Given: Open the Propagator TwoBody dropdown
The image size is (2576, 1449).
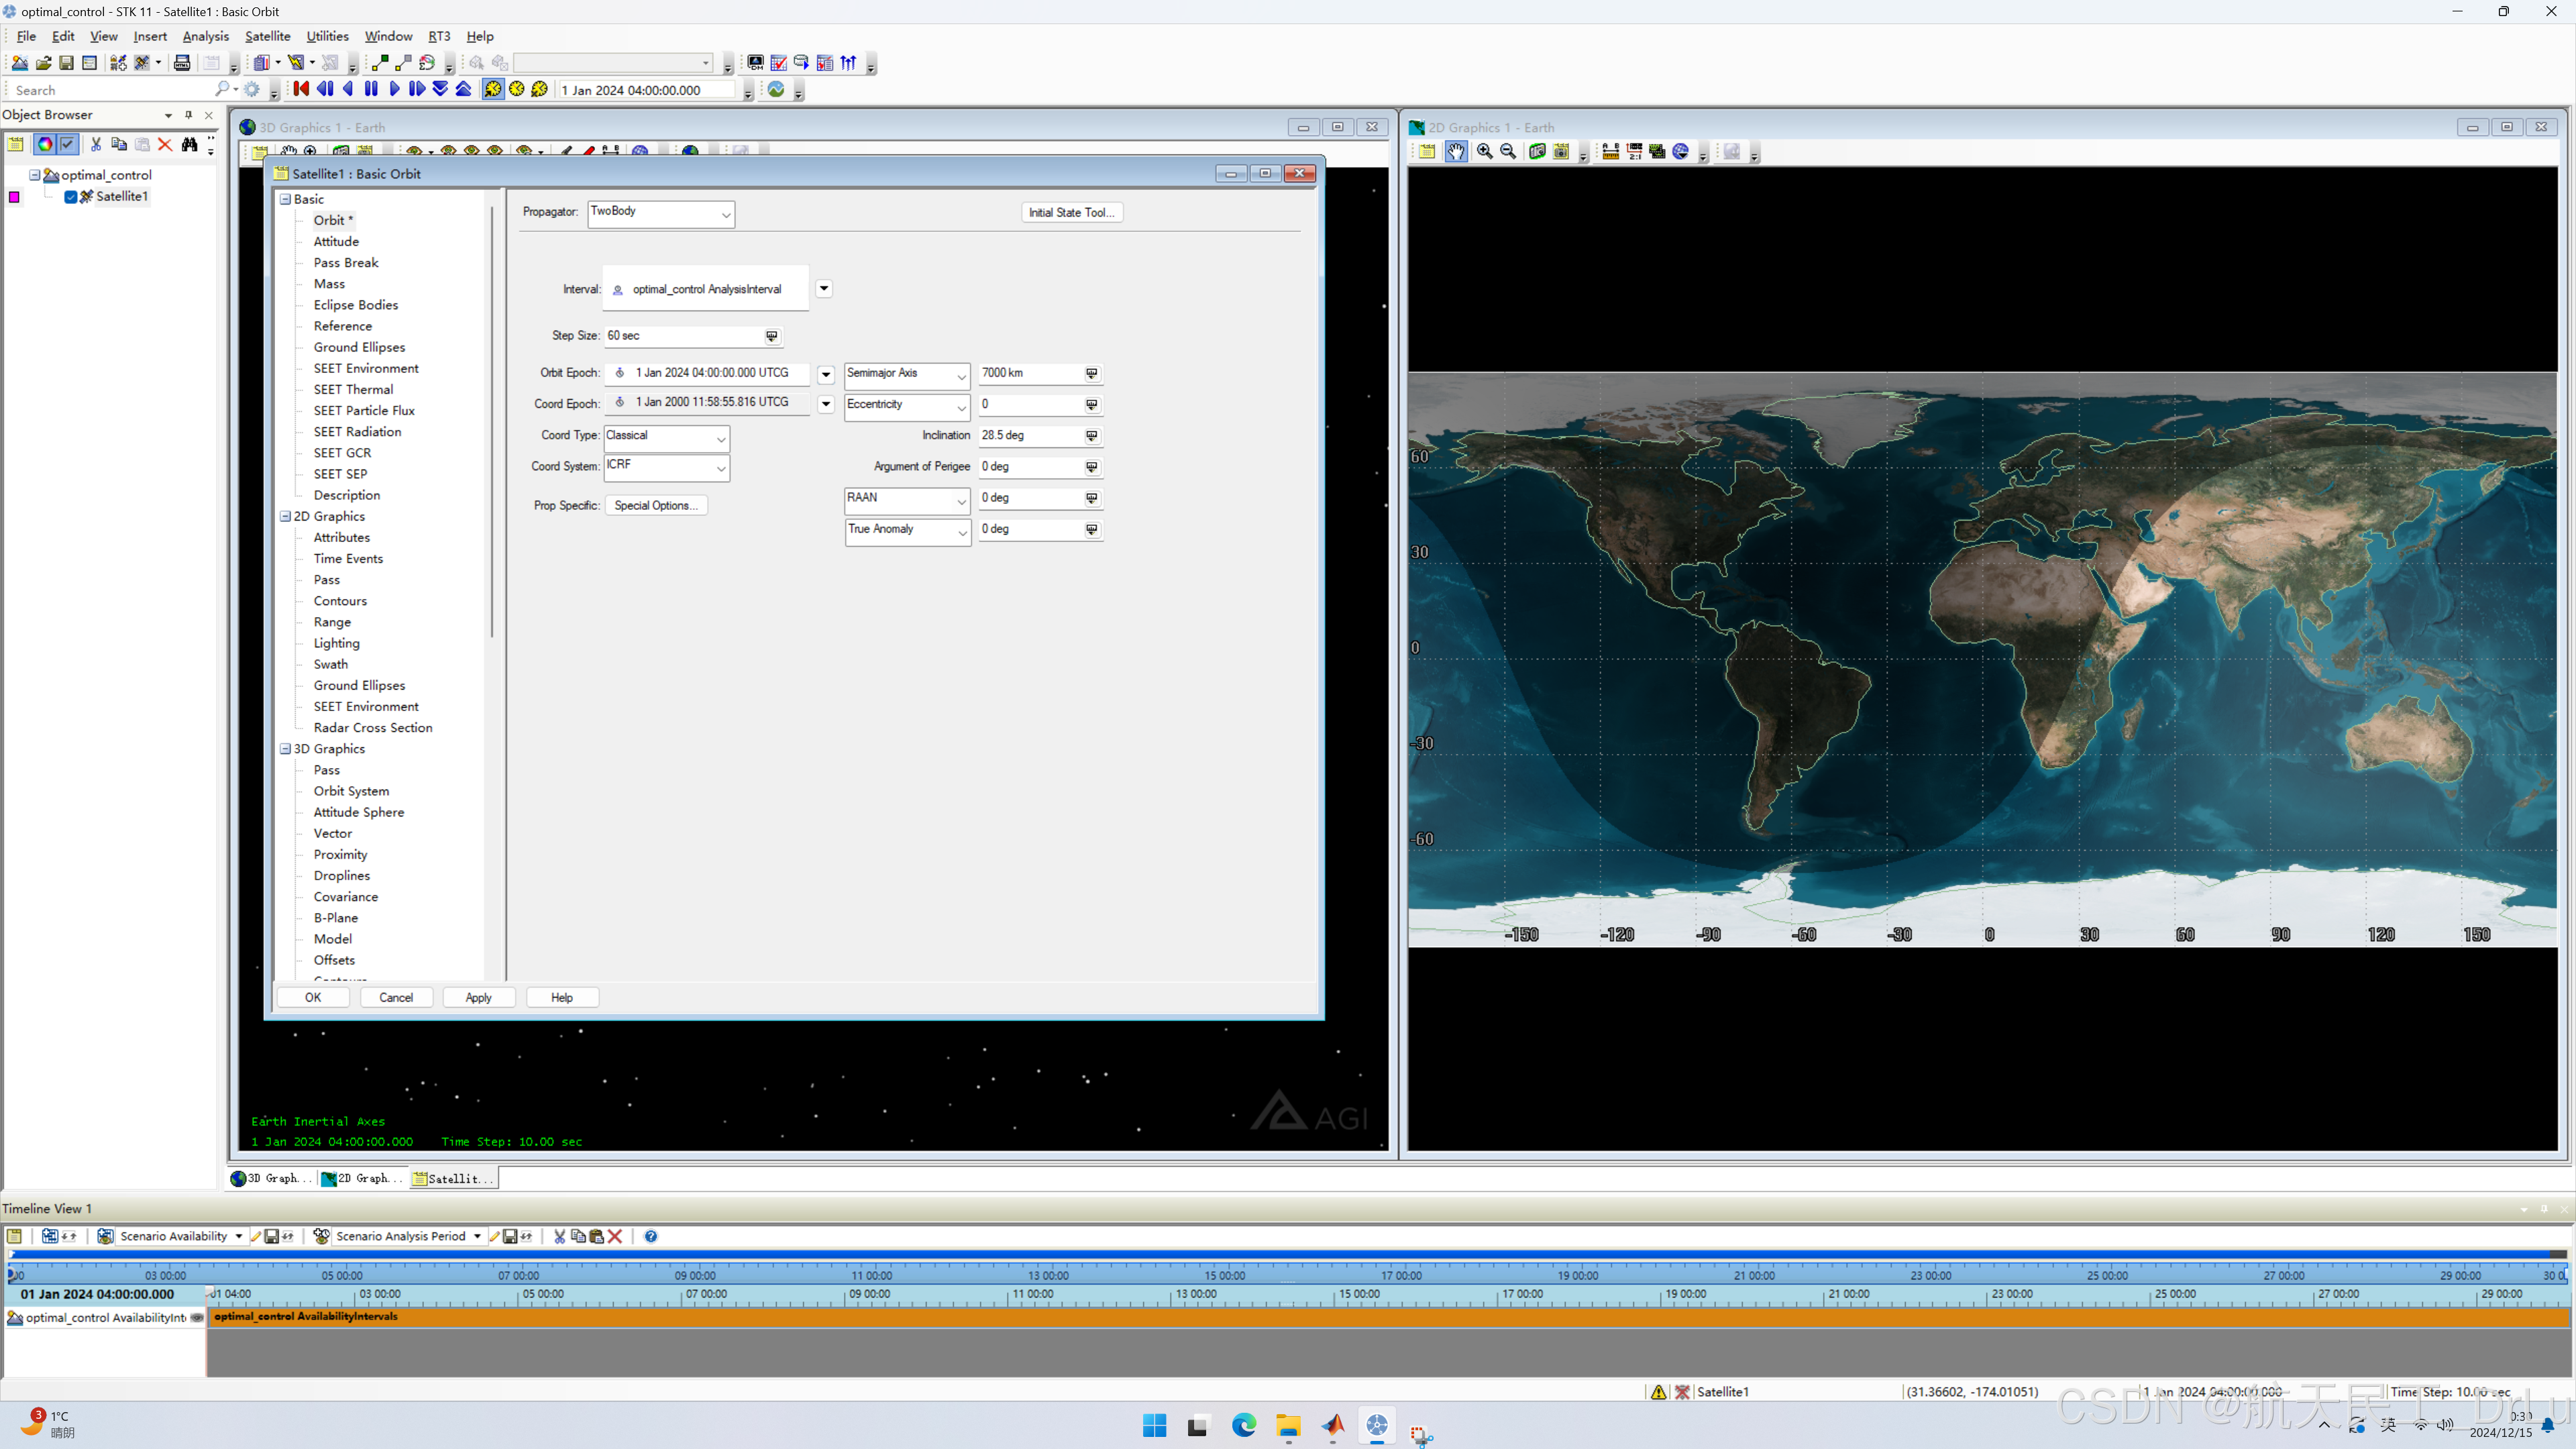Looking at the screenshot, I should [x=725, y=214].
